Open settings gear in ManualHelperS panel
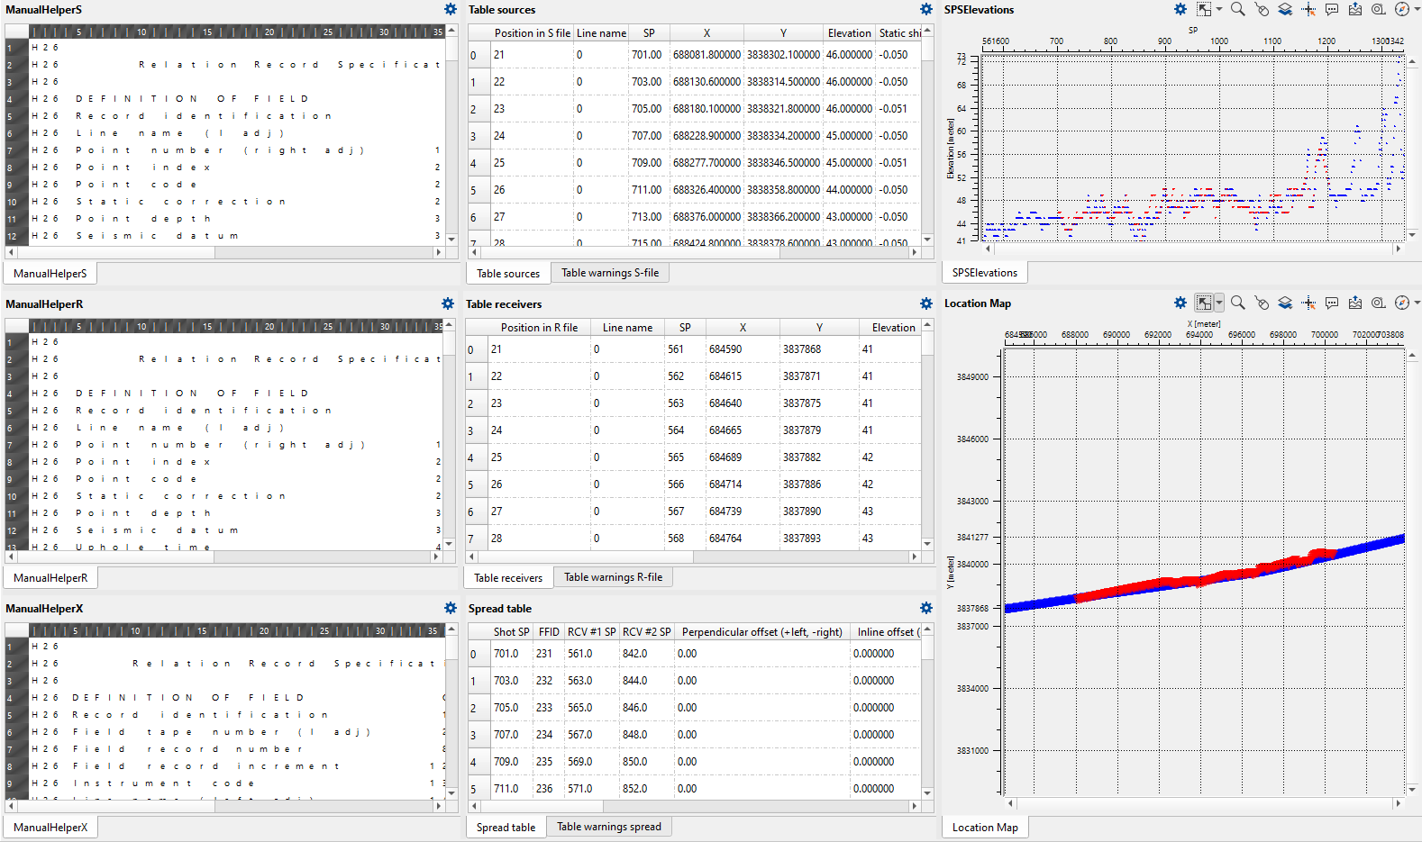 coord(451,9)
